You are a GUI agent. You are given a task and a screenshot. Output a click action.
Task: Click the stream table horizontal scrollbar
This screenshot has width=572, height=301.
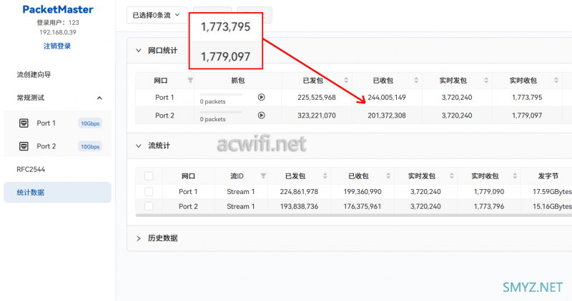point(353,215)
